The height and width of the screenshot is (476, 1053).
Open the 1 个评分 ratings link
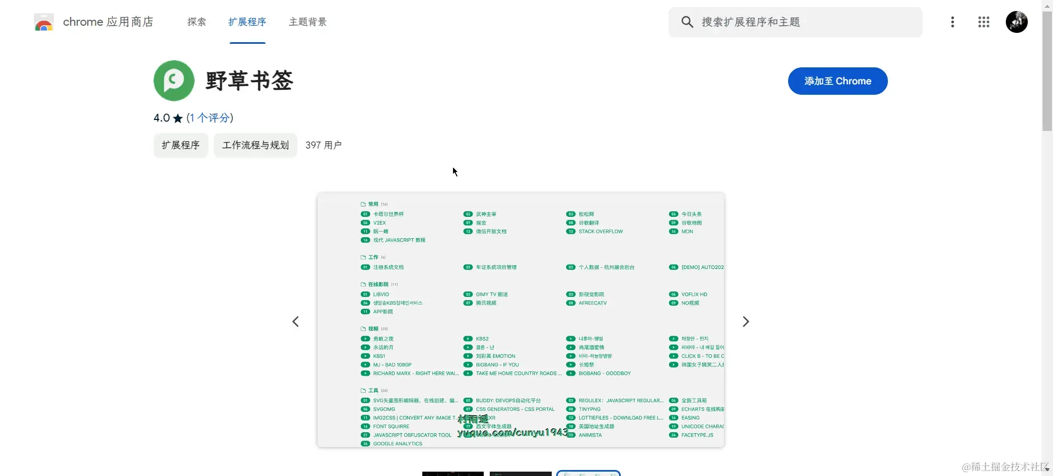coord(210,118)
